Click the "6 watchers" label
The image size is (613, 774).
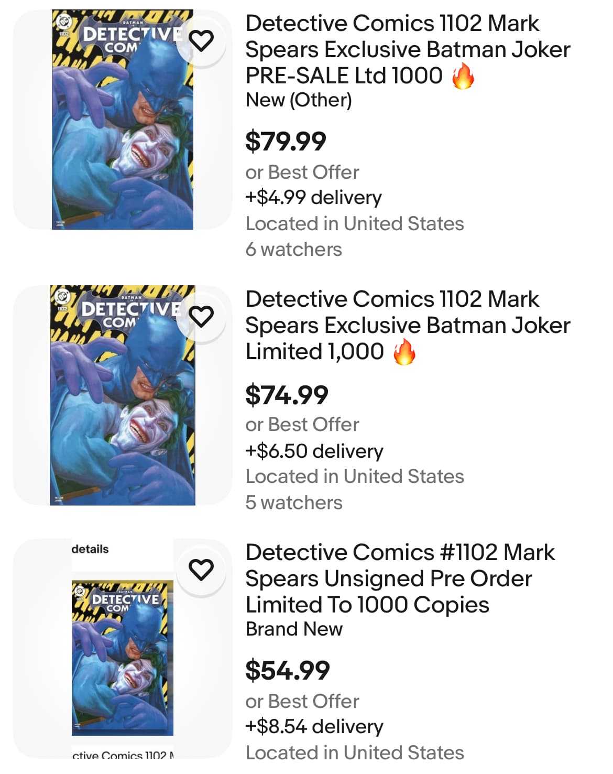point(293,249)
